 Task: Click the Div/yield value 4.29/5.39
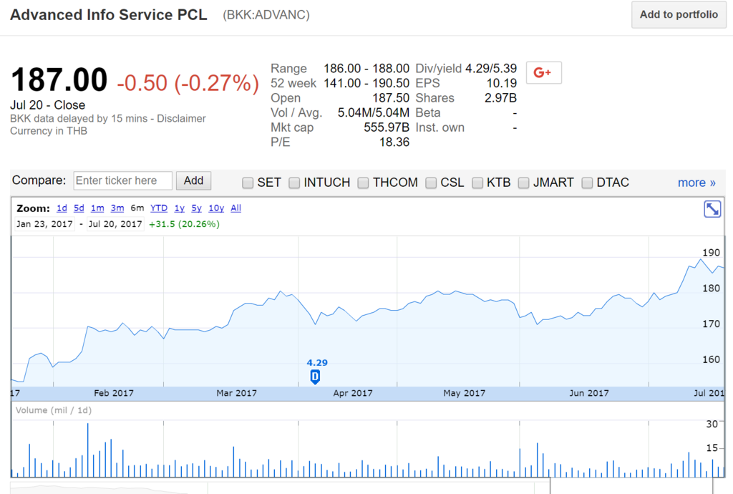(491, 69)
